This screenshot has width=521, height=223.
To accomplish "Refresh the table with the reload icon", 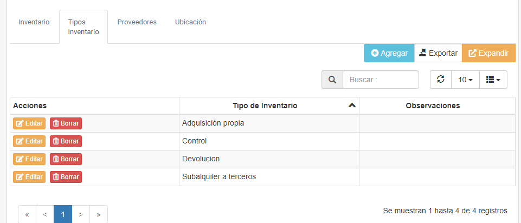I will [441, 80].
